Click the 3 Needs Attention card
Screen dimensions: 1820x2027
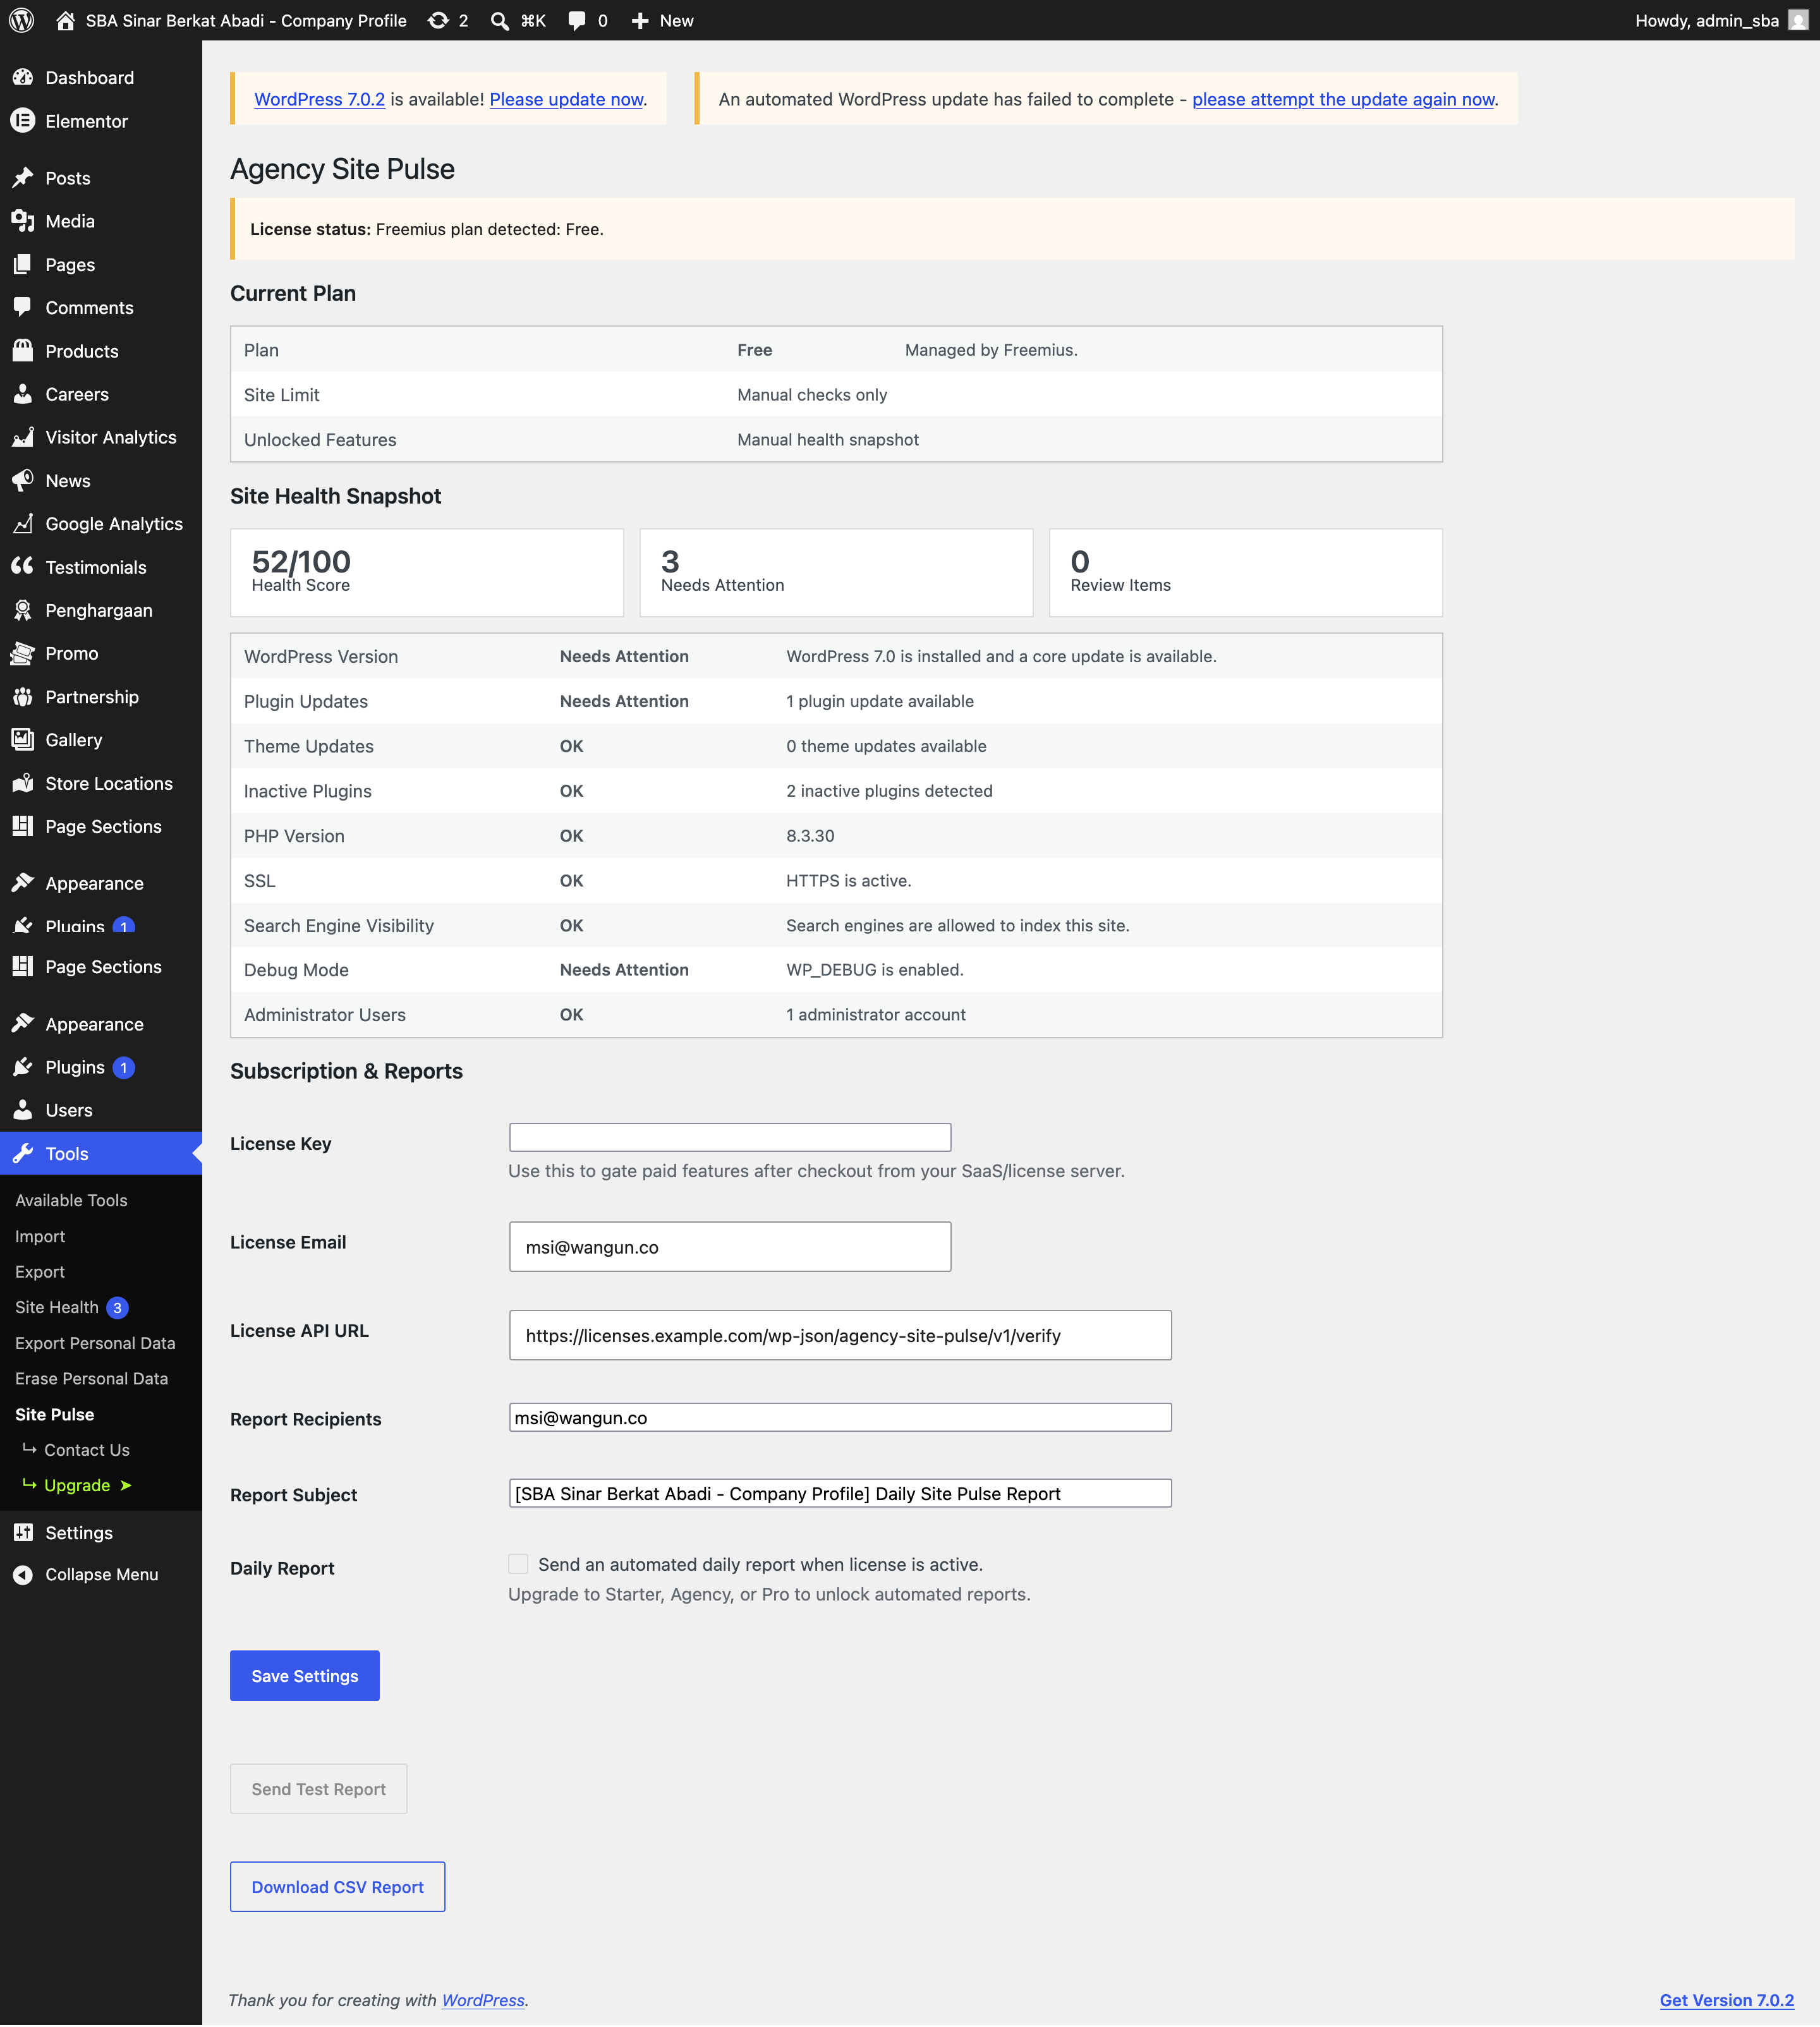(x=836, y=572)
